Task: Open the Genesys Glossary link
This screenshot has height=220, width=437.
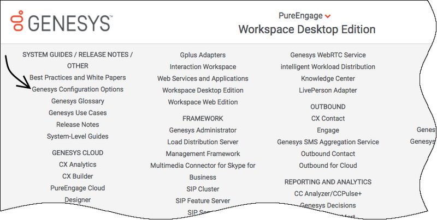Action: [78, 101]
